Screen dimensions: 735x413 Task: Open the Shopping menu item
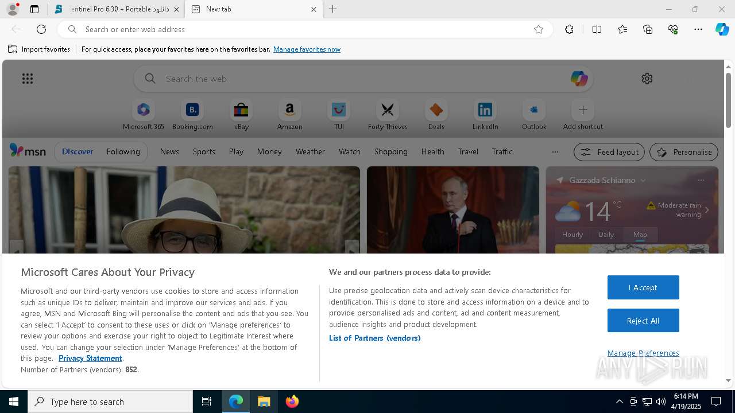[x=390, y=151]
